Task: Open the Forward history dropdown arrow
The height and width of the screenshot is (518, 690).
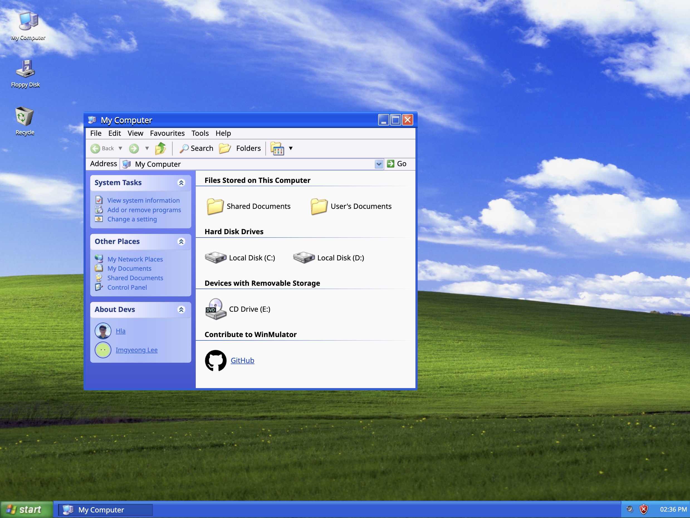Action: pos(147,148)
